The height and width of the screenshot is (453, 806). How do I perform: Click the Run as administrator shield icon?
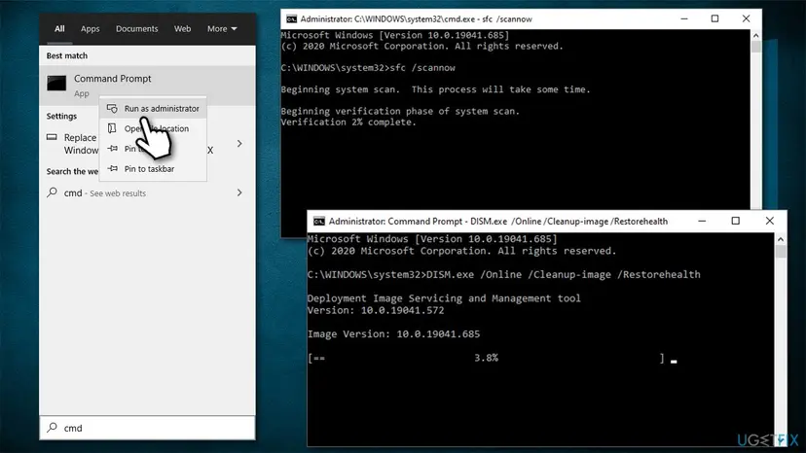[112, 108]
